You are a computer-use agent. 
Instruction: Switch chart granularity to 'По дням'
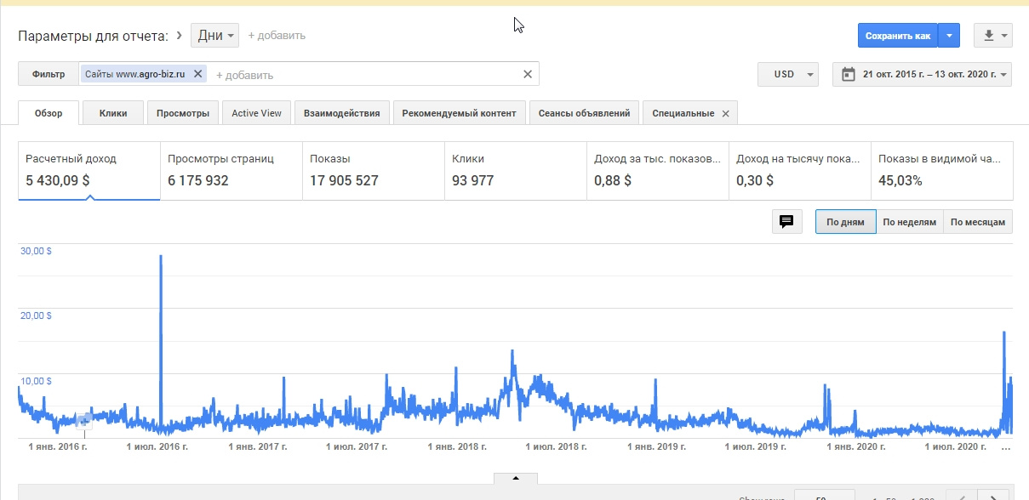tap(845, 222)
